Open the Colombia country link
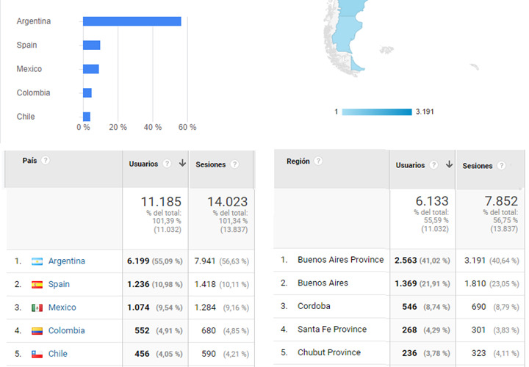Screen dimensions: 529x367 (x=66, y=330)
